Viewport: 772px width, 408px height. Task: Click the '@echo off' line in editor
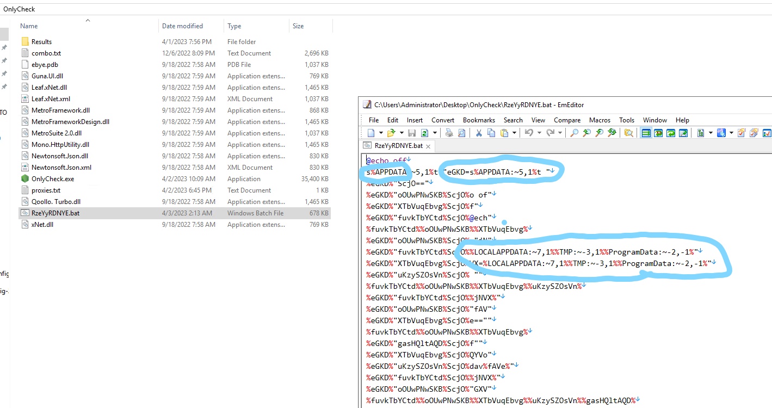tap(386, 160)
